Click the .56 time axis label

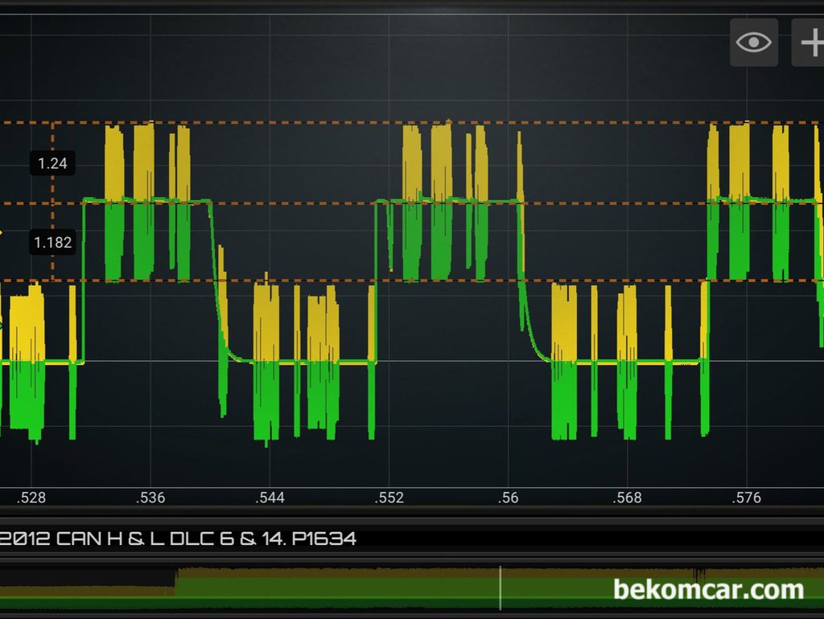point(508,498)
